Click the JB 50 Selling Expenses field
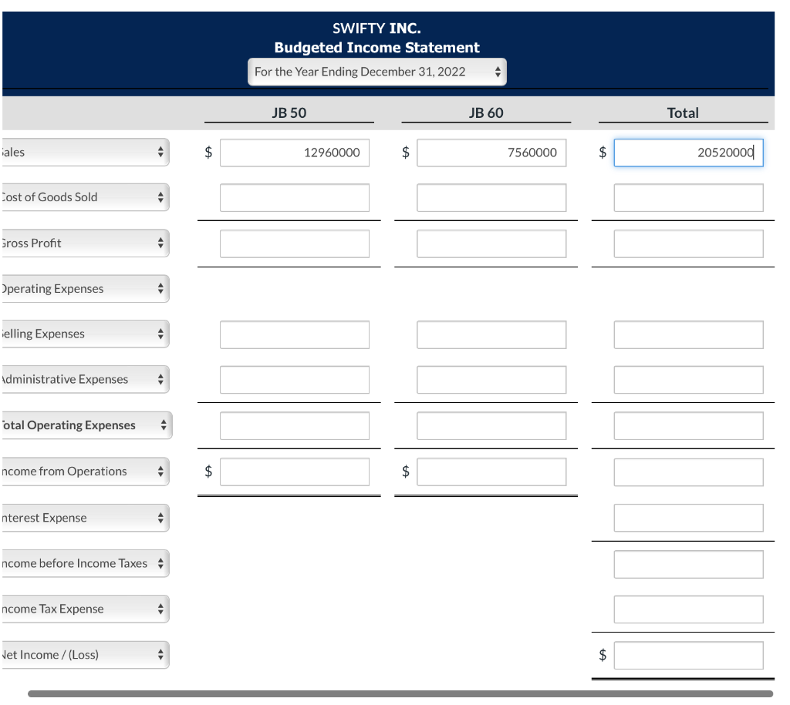This screenshot has width=790, height=705. (x=295, y=334)
